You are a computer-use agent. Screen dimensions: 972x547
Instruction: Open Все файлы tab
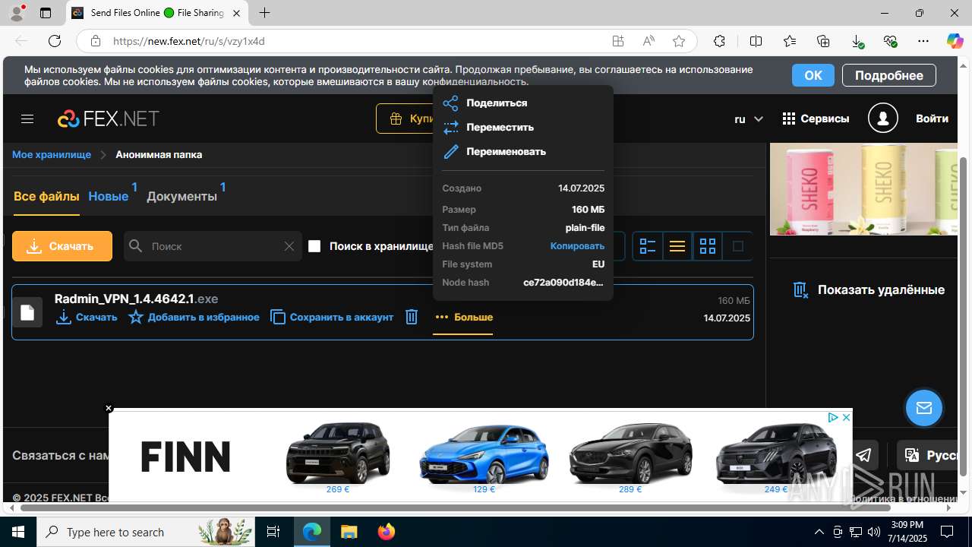point(46,196)
